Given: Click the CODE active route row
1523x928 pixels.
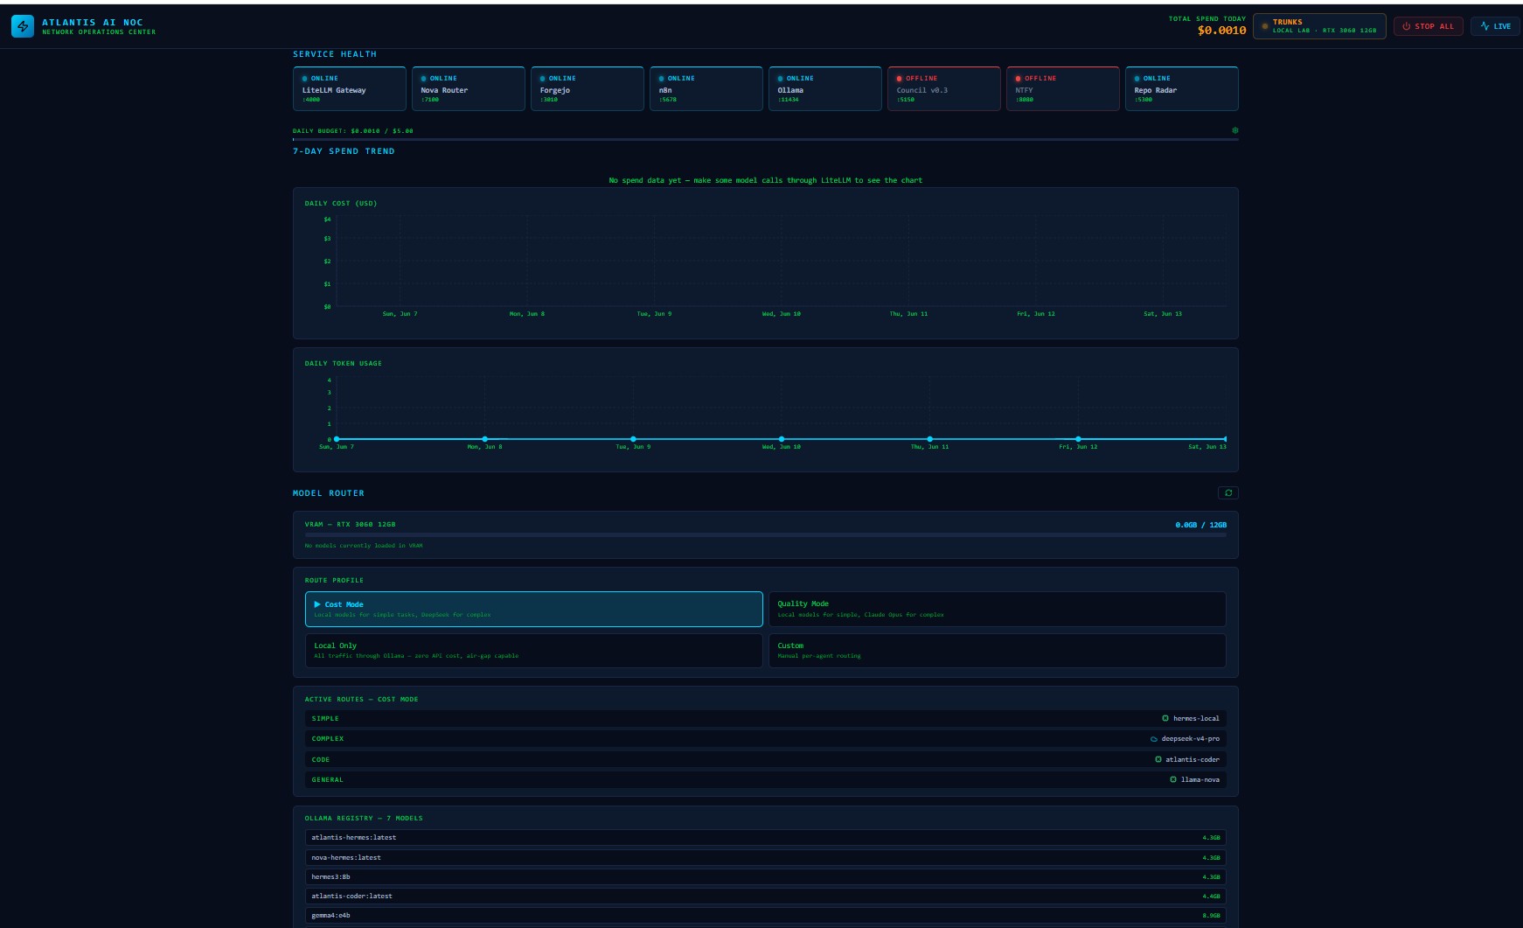Looking at the screenshot, I should pos(766,759).
